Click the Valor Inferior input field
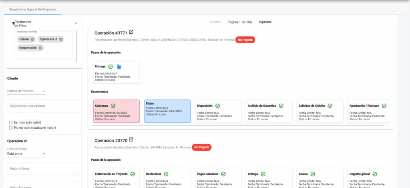 (44, 169)
